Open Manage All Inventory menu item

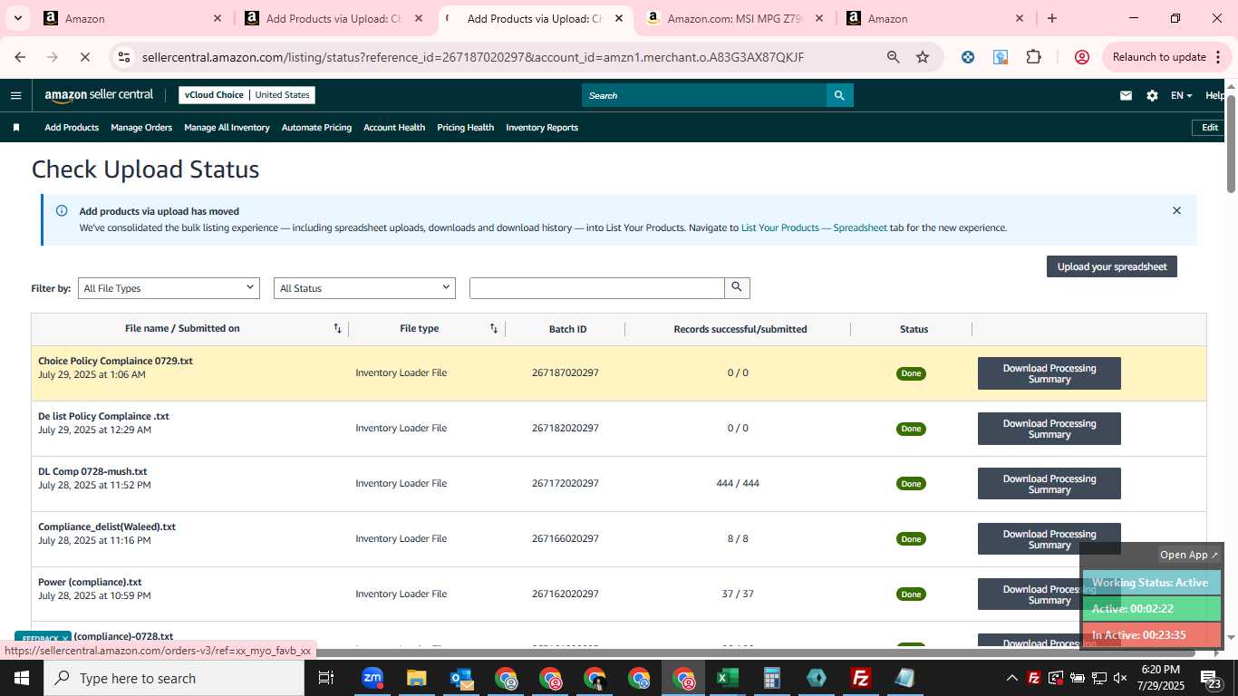(227, 128)
